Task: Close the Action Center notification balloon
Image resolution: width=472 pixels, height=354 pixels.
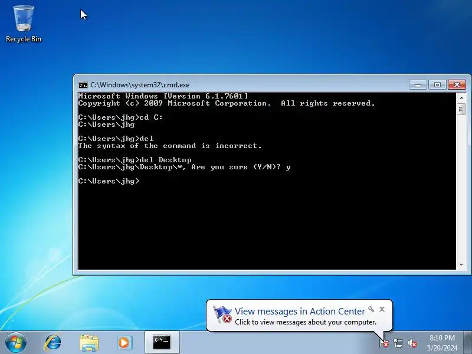Action: [382, 309]
